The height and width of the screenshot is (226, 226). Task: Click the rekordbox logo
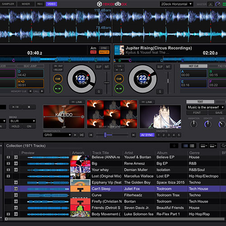[x=112, y=4]
